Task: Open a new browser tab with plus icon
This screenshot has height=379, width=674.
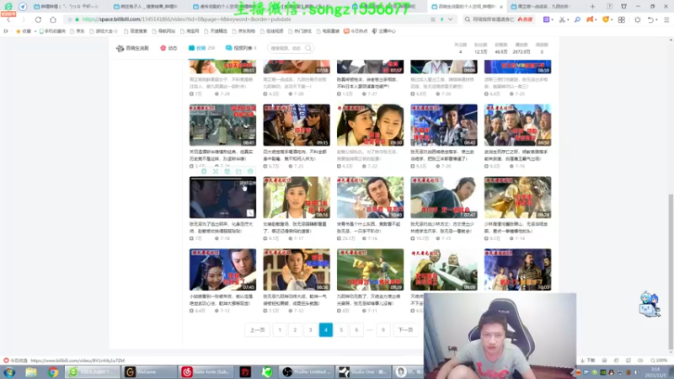Action: tap(593, 7)
